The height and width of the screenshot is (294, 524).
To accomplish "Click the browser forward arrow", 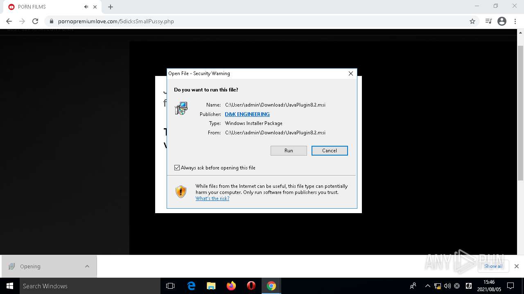I will pyautogui.click(x=22, y=21).
